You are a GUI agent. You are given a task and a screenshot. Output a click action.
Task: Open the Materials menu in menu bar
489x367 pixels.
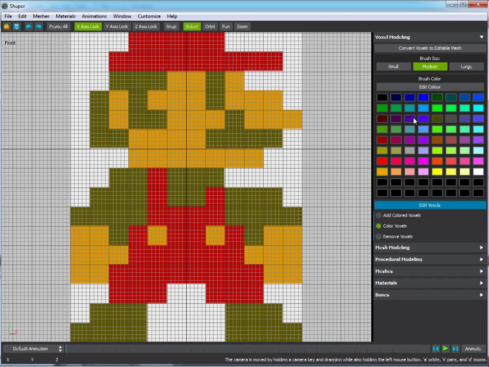click(x=65, y=16)
